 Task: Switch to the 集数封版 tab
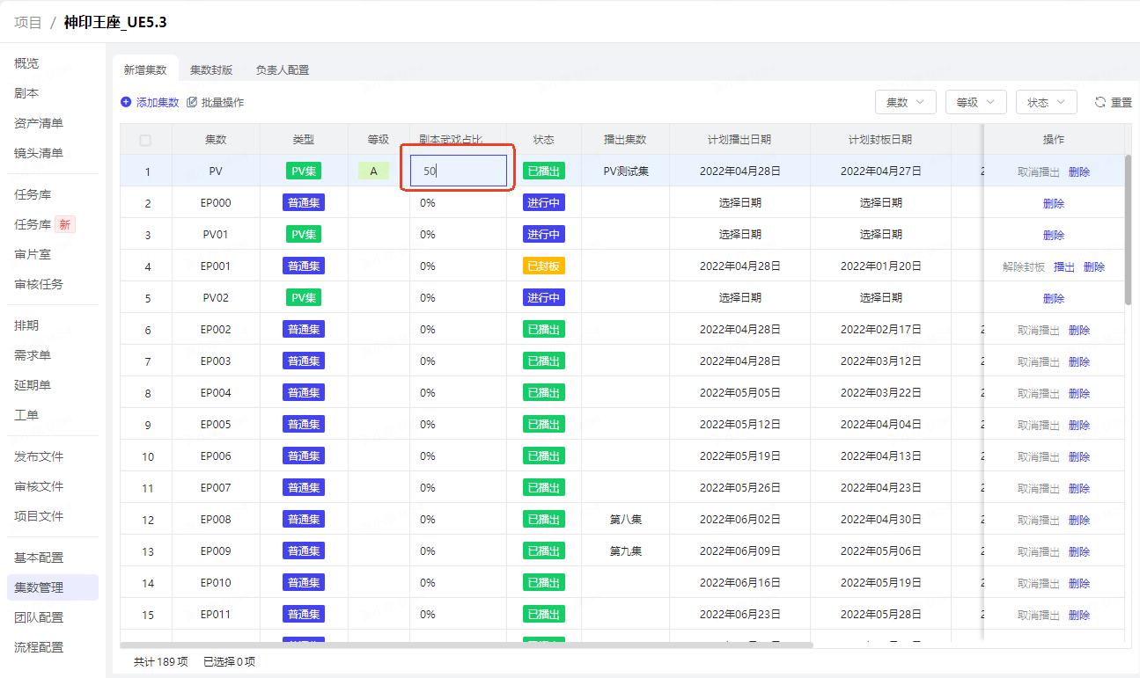(x=211, y=69)
